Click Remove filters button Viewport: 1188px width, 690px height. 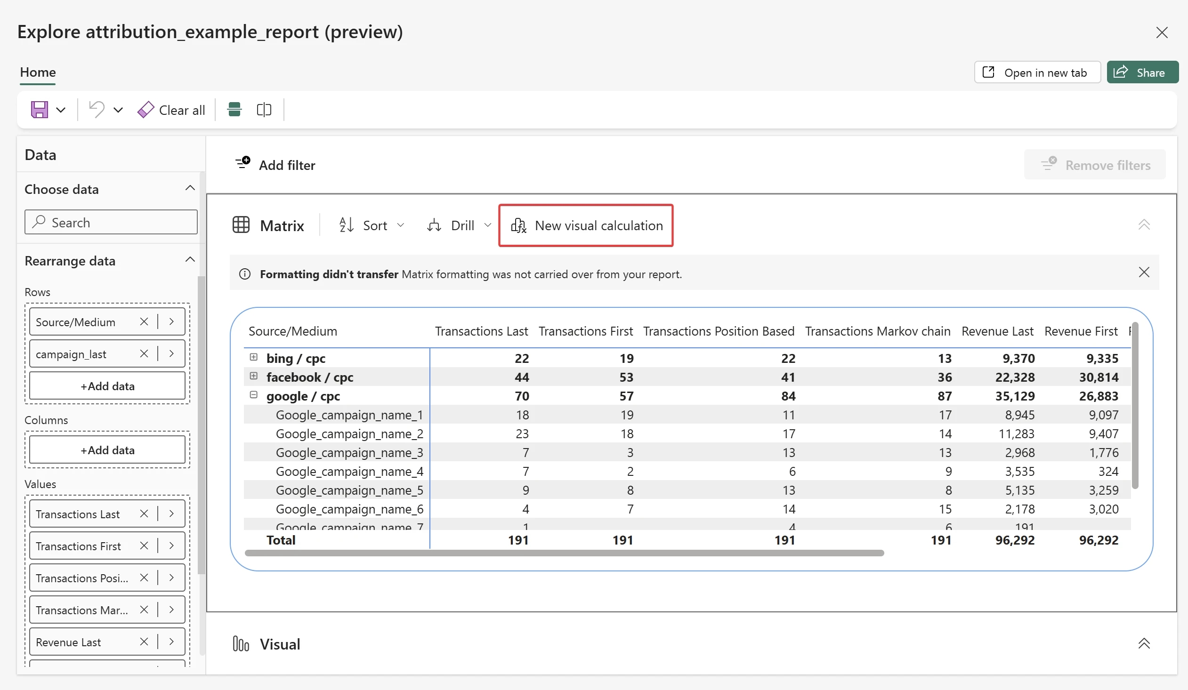(1095, 164)
